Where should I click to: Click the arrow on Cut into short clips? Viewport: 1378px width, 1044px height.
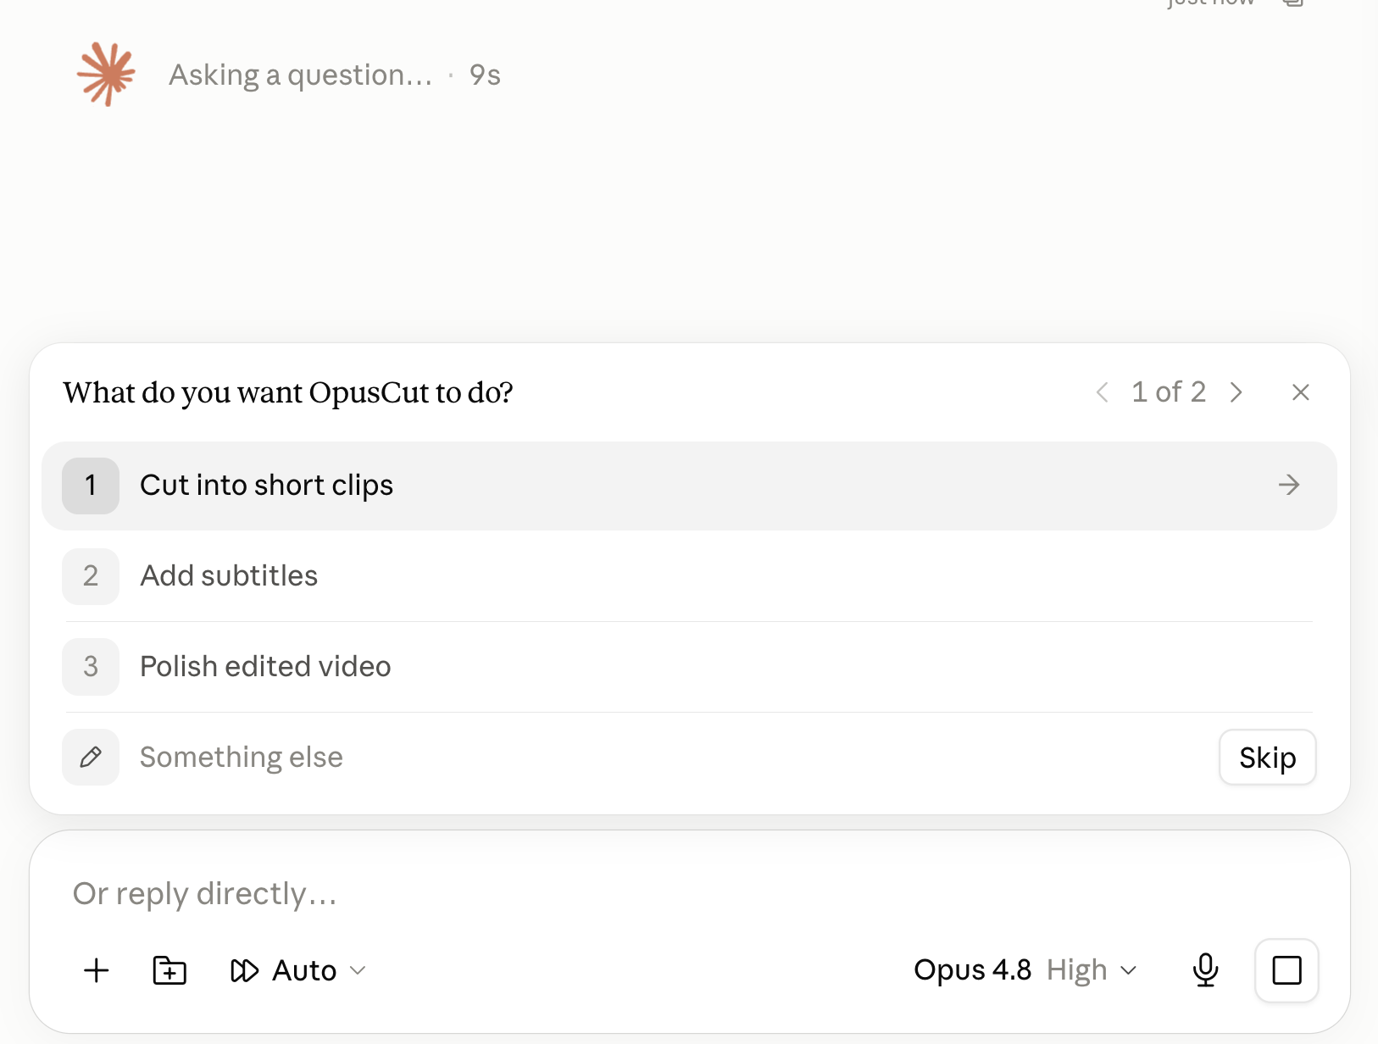pyautogui.click(x=1289, y=485)
